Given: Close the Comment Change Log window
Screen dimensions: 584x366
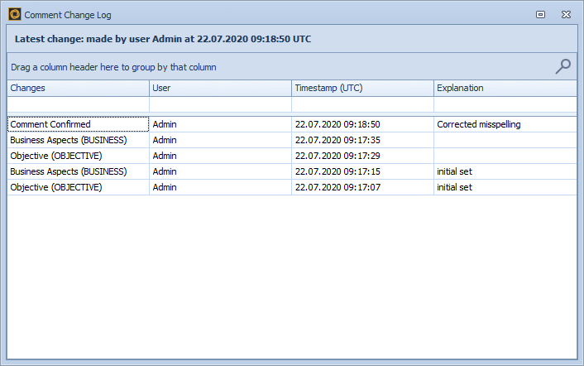Looking at the screenshot, I should [566, 14].
